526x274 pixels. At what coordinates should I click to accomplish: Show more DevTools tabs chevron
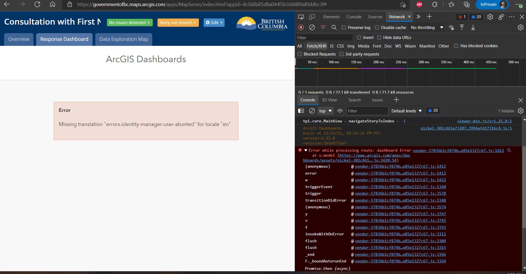click(x=419, y=17)
